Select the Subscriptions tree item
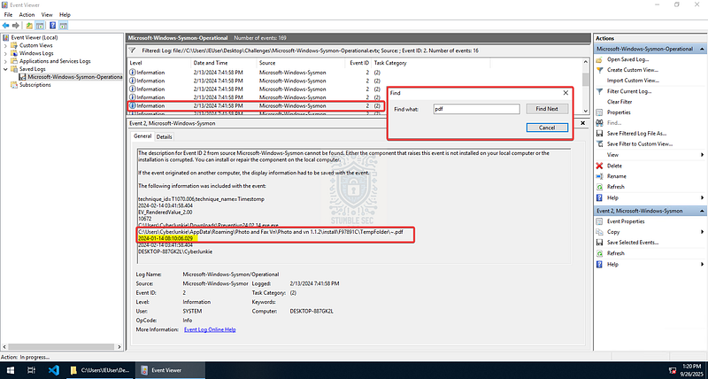 35,85
